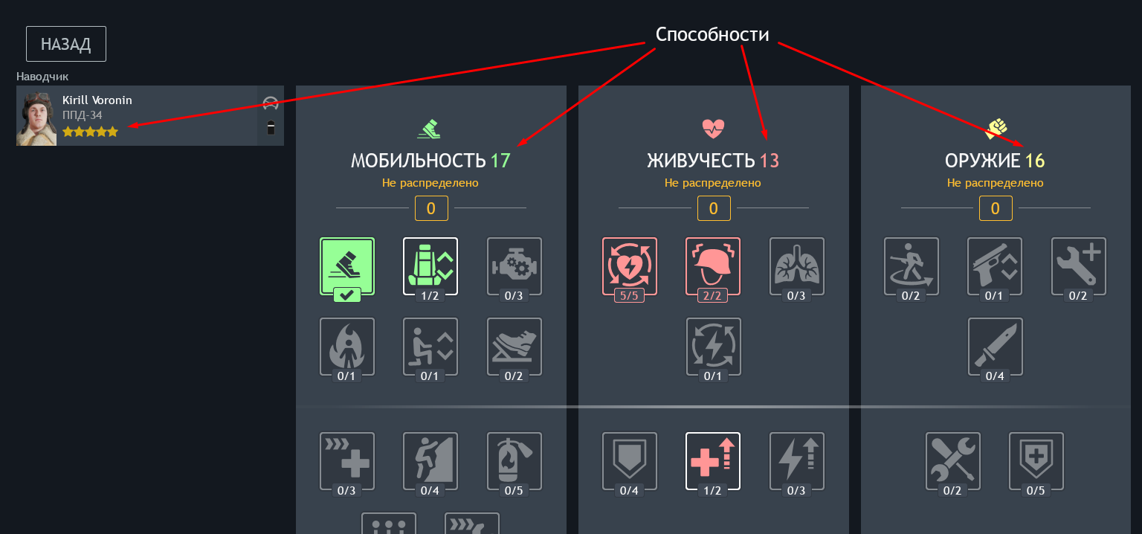Click the helmet perk showing 2/2
The width and height of the screenshot is (1142, 534).
pos(713,266)
